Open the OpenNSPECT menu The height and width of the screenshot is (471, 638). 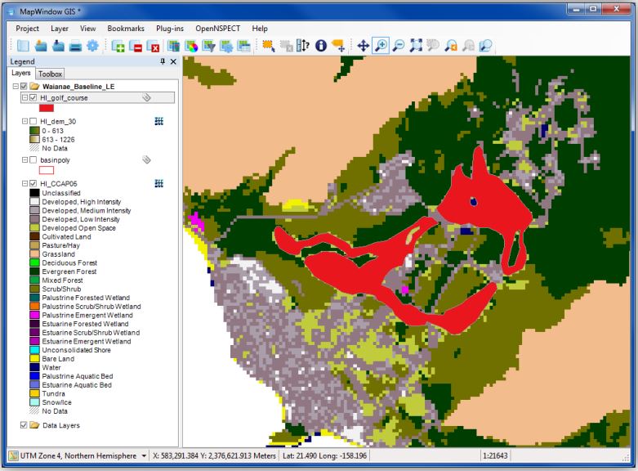pyautogui.click(x=217, y=29)
